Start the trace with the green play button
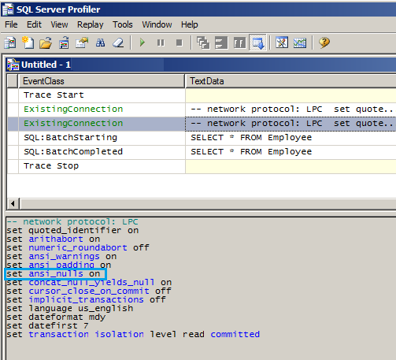Screen dimensions: 396x360 142,43
